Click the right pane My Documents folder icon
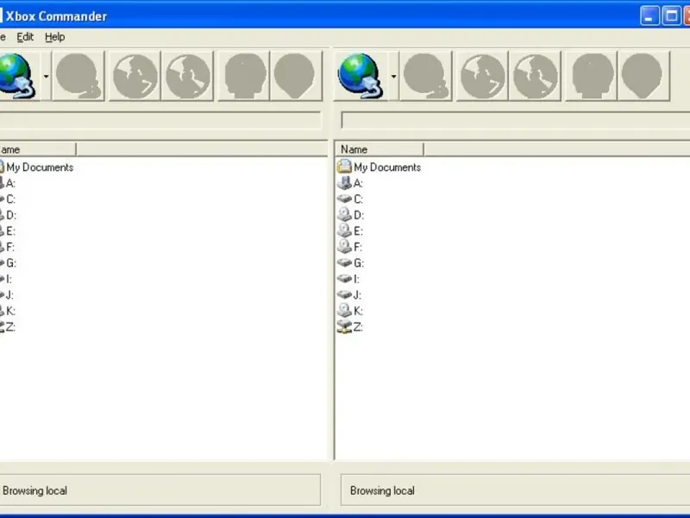This screenshot has height=518, width=690. (344, 167)
